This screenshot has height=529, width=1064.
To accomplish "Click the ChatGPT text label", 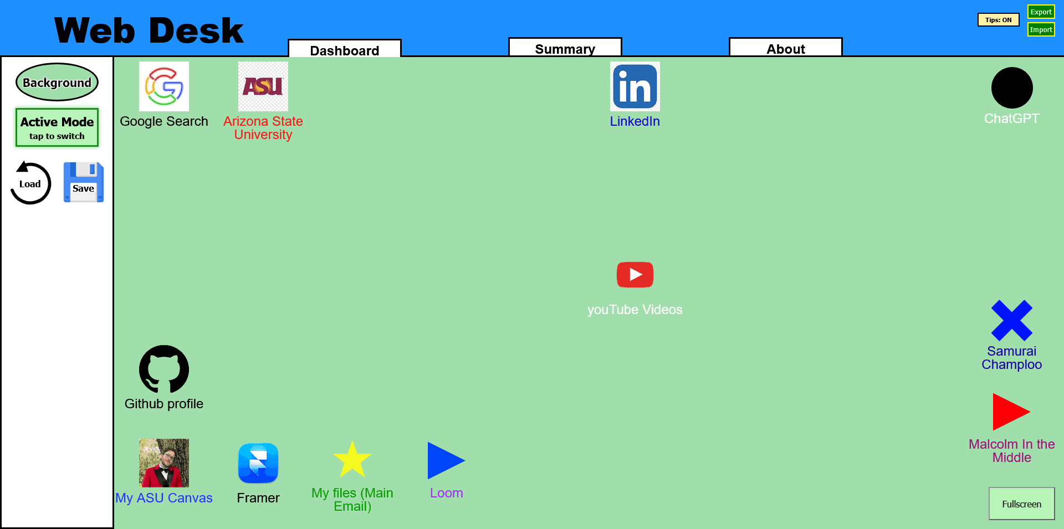I will point(1012,119).
